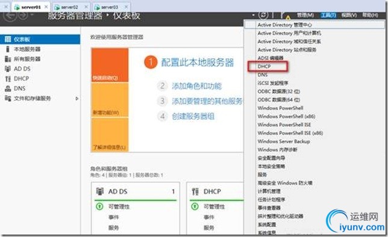Select the 快速启动(Q) orange tile

(110, 65)
